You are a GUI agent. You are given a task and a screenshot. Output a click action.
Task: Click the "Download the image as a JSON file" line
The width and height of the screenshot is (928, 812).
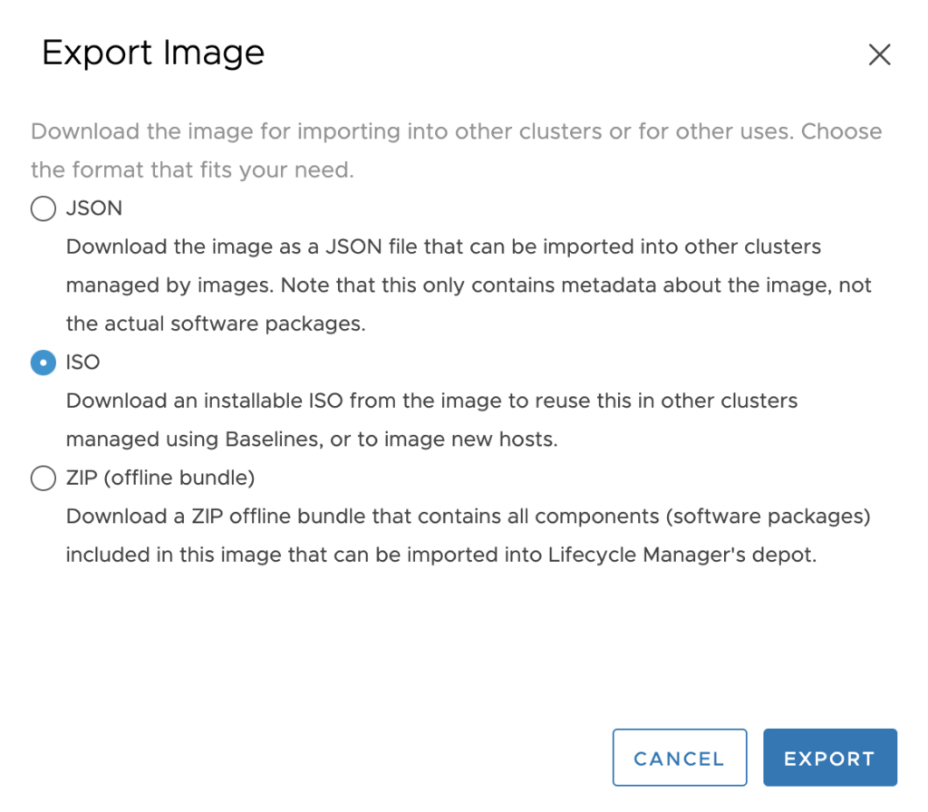443,246
